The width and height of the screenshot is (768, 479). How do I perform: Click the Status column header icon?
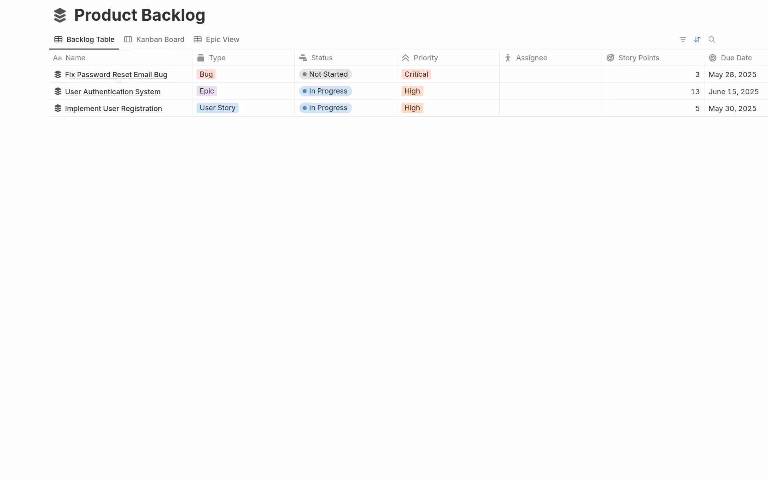(x=303, y=58)
